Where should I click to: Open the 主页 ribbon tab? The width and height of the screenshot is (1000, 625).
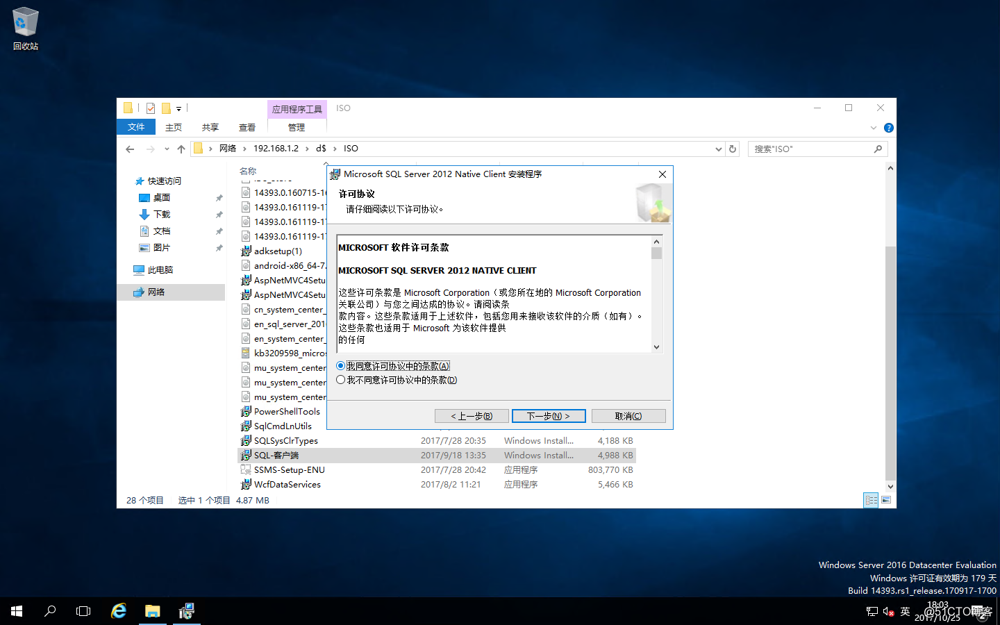pos(174,127)
